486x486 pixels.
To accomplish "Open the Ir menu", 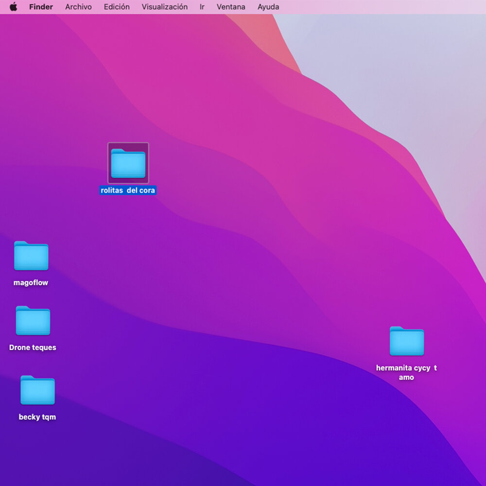I will coord(202,7).
